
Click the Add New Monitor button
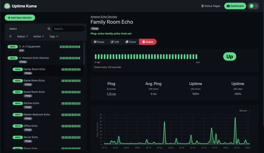(20, 18)
